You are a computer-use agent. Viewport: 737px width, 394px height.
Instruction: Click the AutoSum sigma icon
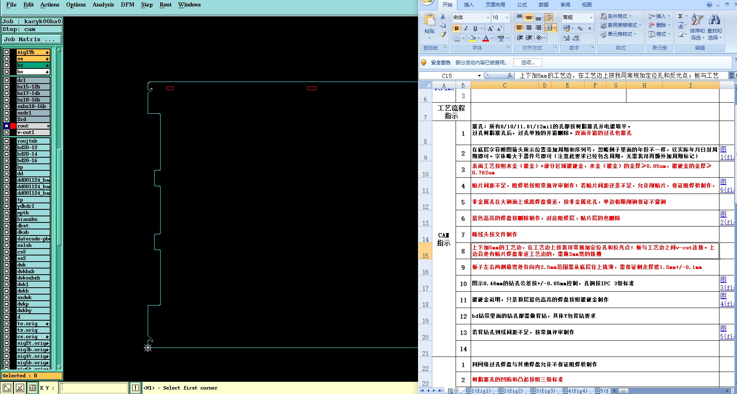point(680,16)
